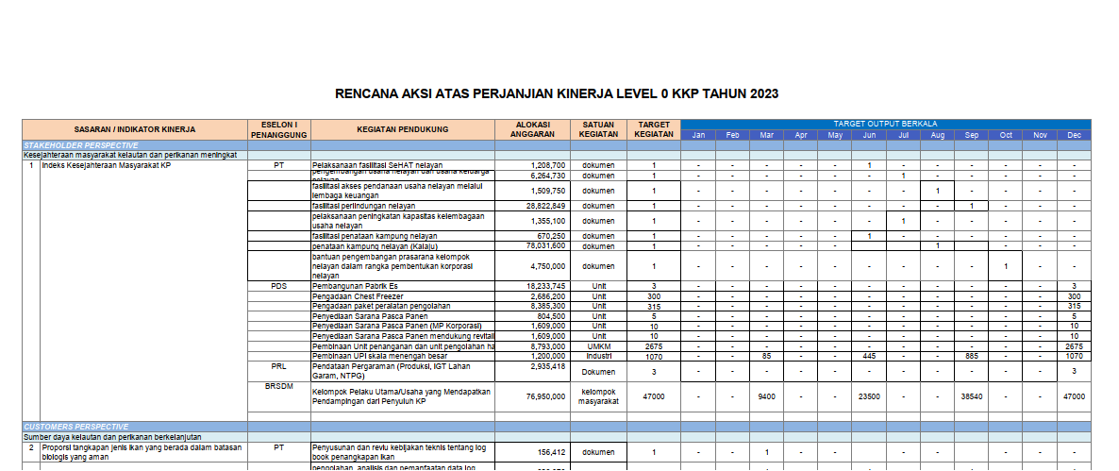Select the Feb month header
Image resolution: width=1119 pixels, height=471 pixels.
pyautogui.click(x=732, y=135)
